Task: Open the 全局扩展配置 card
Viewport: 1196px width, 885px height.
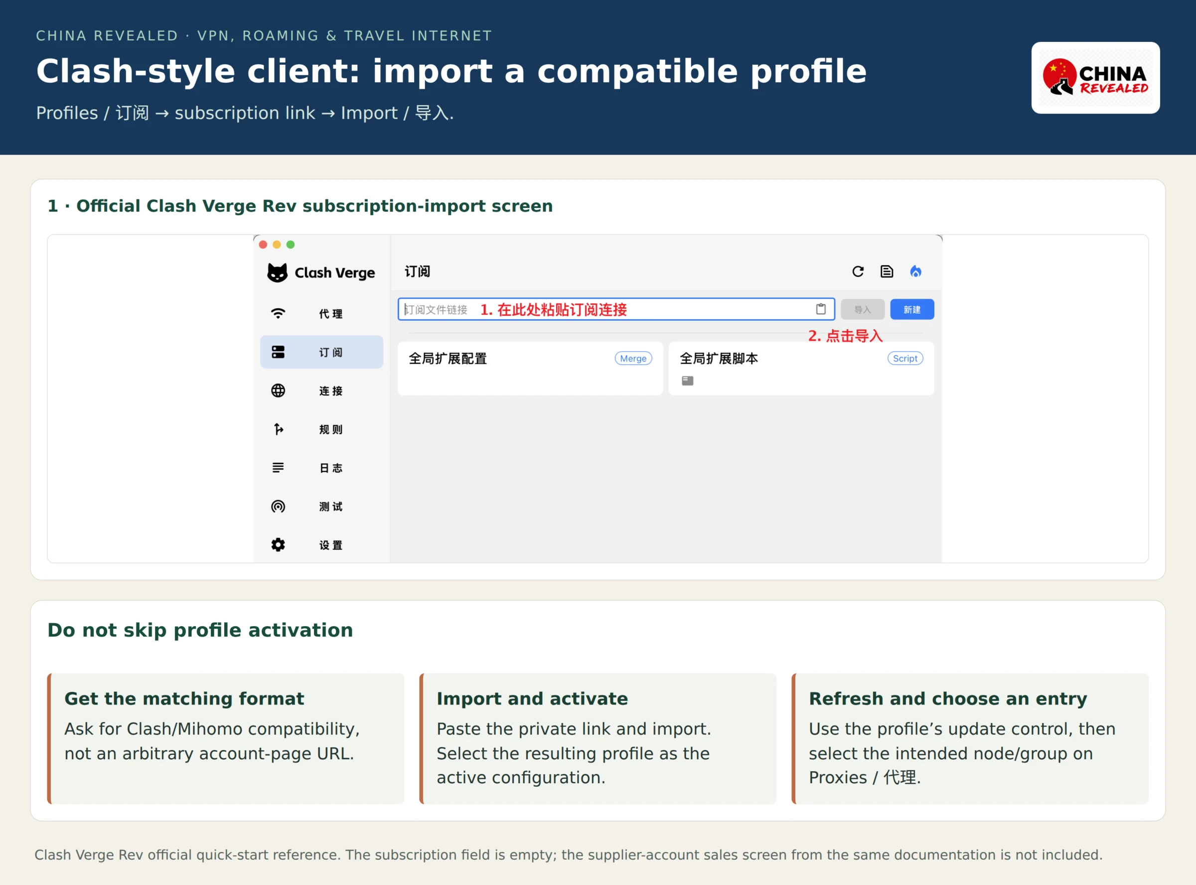Action: (x=530, y=368)
